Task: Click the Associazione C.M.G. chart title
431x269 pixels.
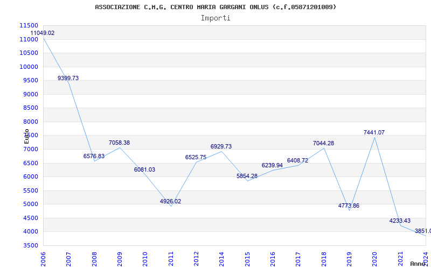Action: [x=215, y=7]
